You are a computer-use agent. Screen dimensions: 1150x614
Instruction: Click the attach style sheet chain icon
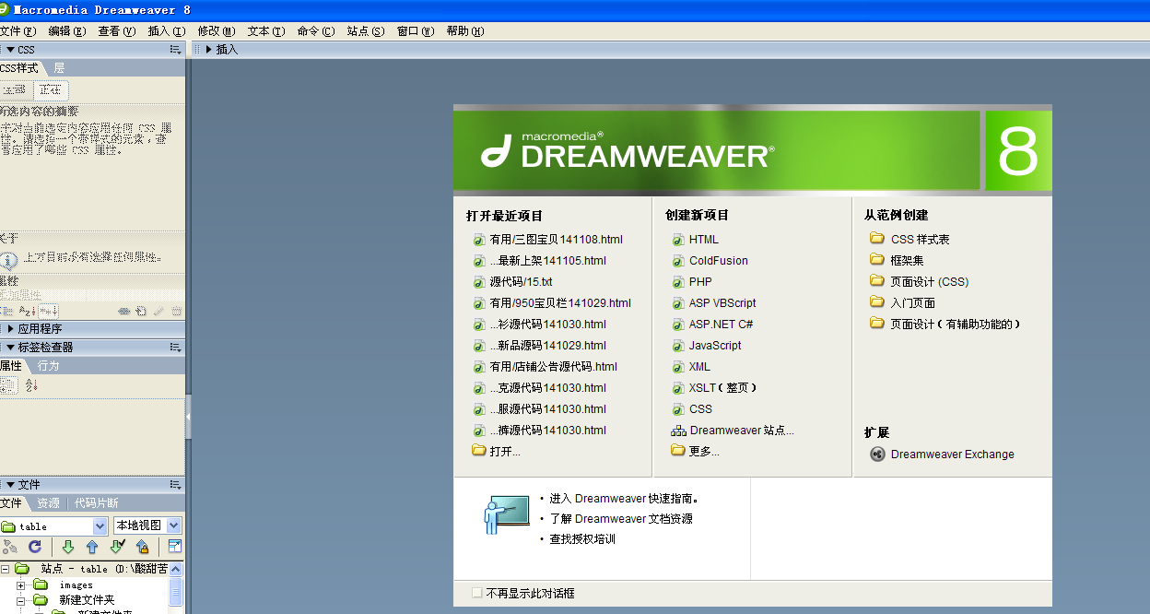[x=123, y=312]
